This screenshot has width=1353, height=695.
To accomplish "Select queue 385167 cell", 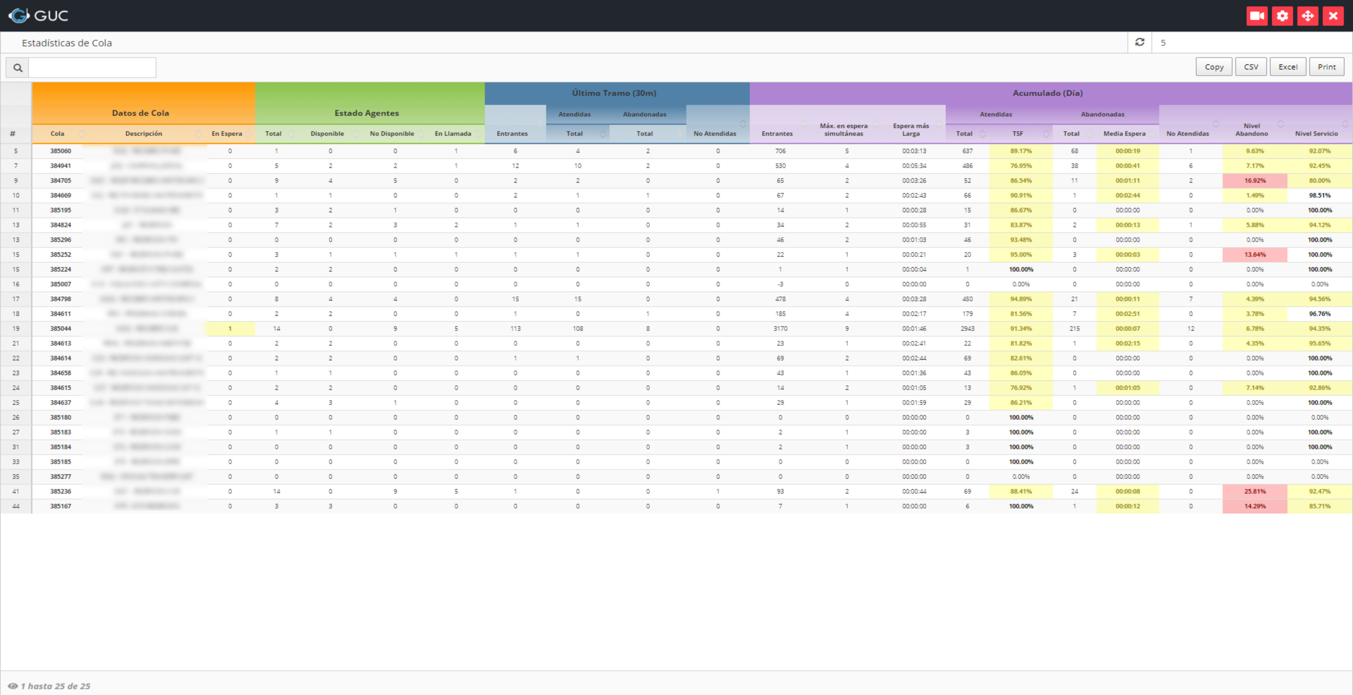I will coord(60,506).
